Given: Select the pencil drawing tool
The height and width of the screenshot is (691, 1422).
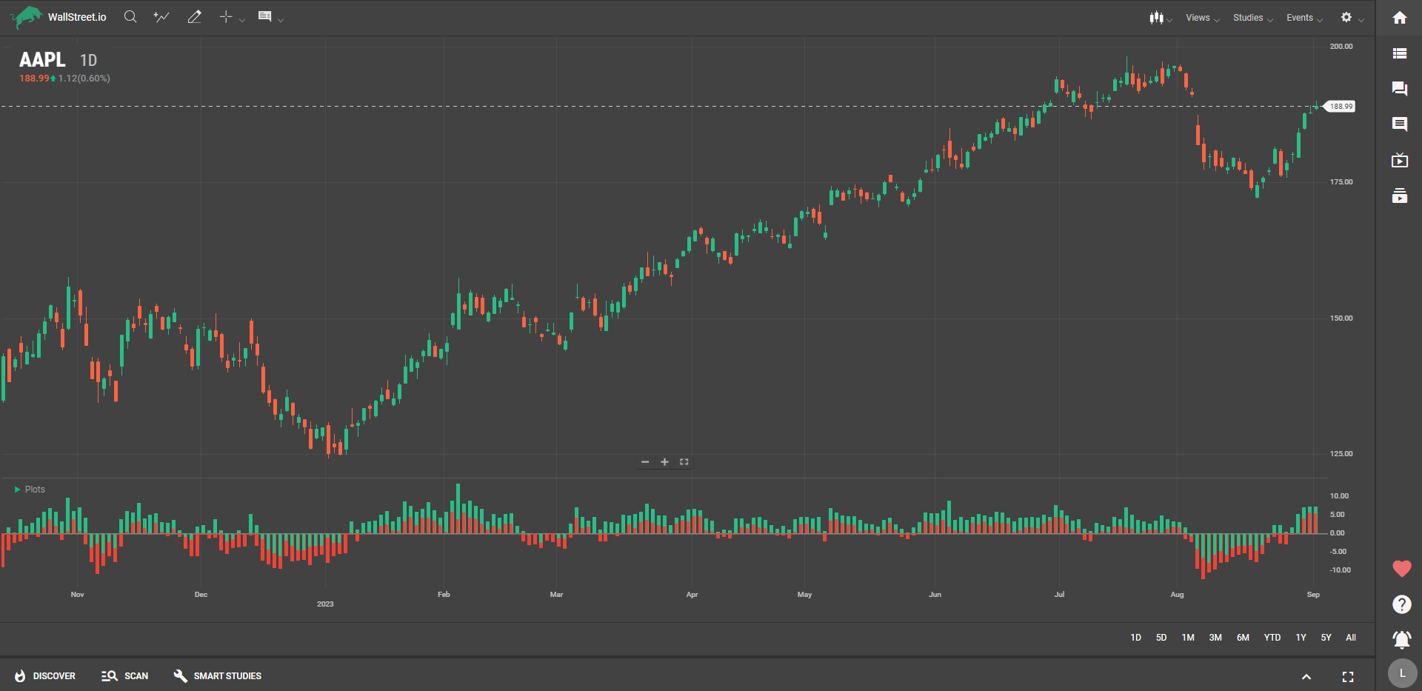Looking at the screenshot, I should pos(194,16).
